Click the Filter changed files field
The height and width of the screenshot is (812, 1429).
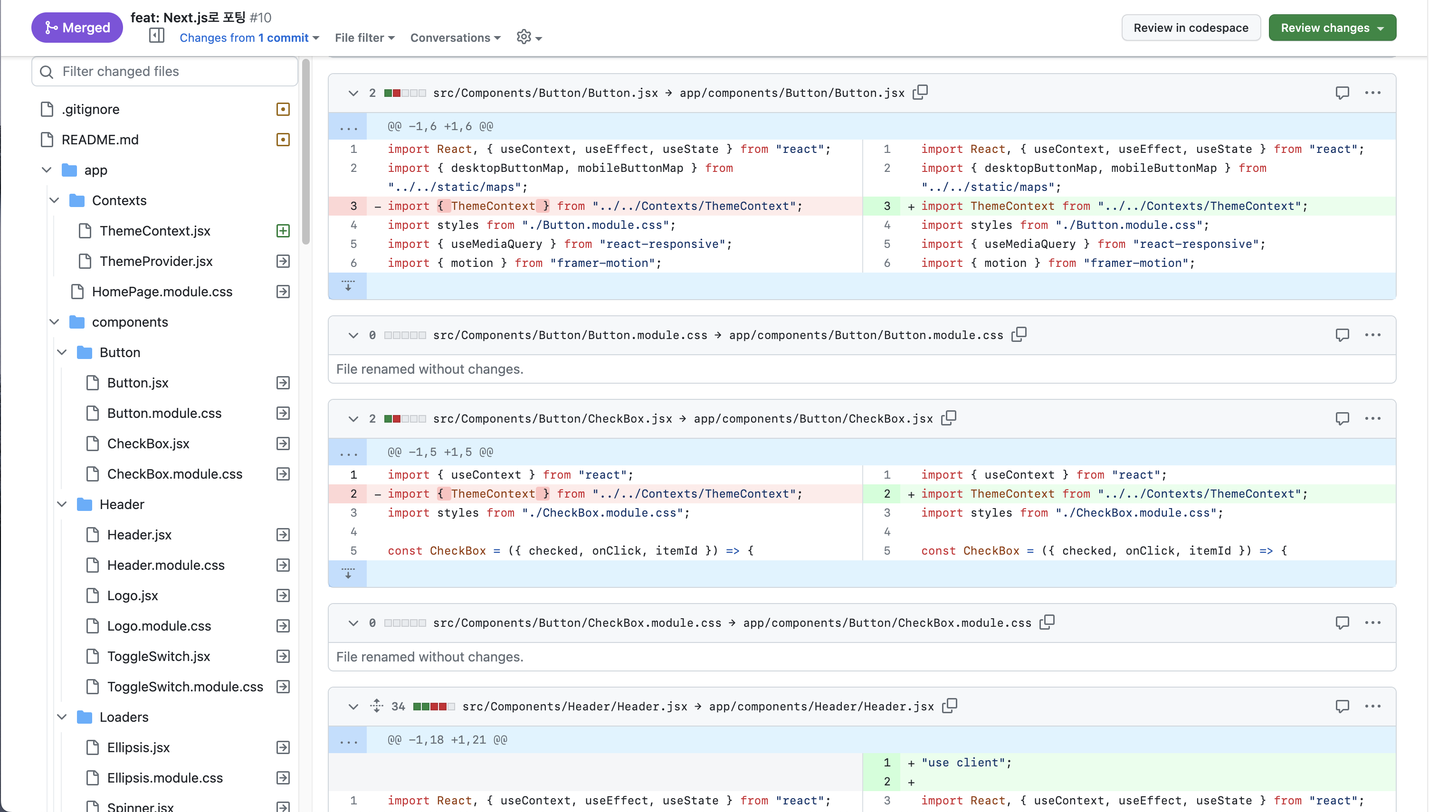point(165,71)
